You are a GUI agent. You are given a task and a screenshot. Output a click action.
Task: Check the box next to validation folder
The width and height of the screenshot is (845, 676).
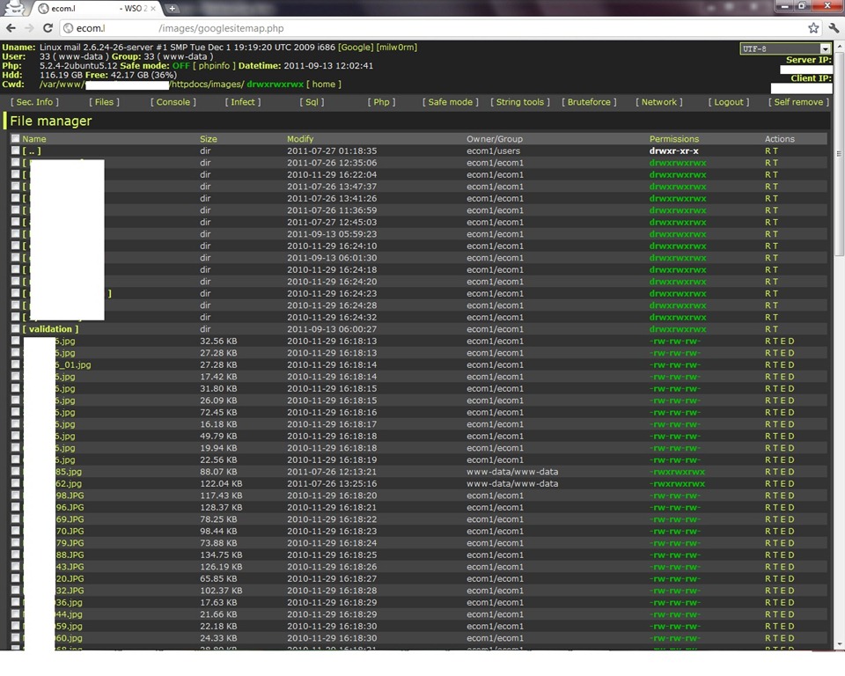click(x=15, y=328)
